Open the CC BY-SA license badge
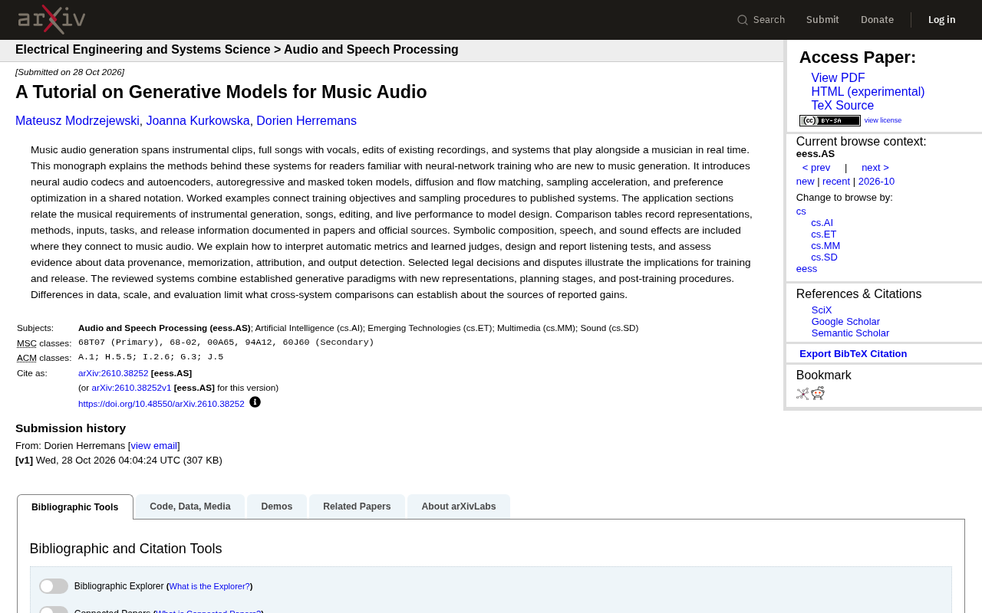Viewport: 982px width, 613px height. [829, 120]
